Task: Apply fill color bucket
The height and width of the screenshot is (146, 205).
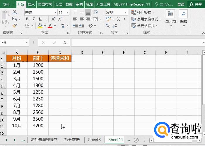Action: tap(40, 26)
